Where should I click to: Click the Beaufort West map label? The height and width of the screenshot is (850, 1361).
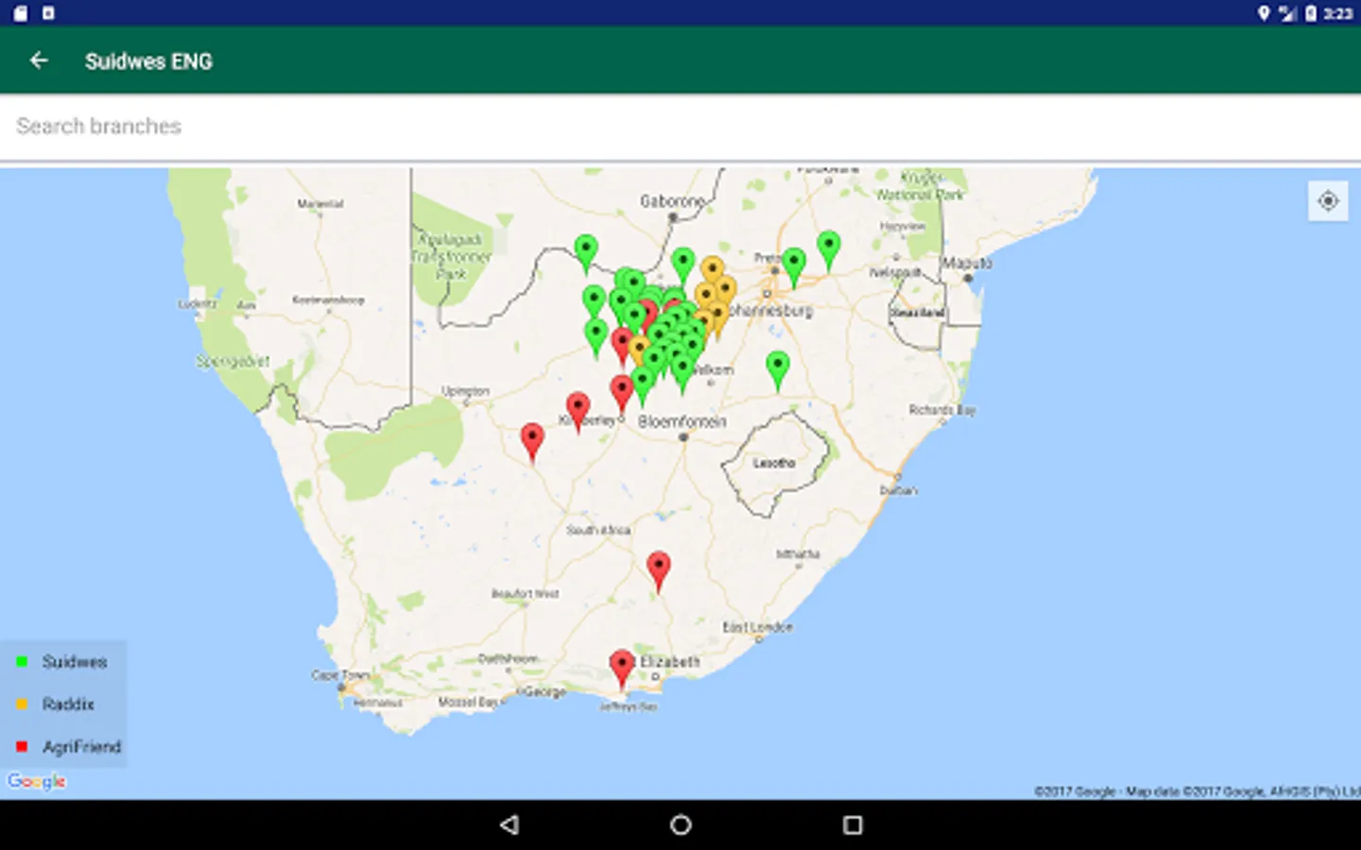click(525, 593)
